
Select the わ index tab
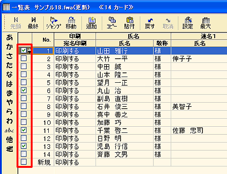(9, 121)
